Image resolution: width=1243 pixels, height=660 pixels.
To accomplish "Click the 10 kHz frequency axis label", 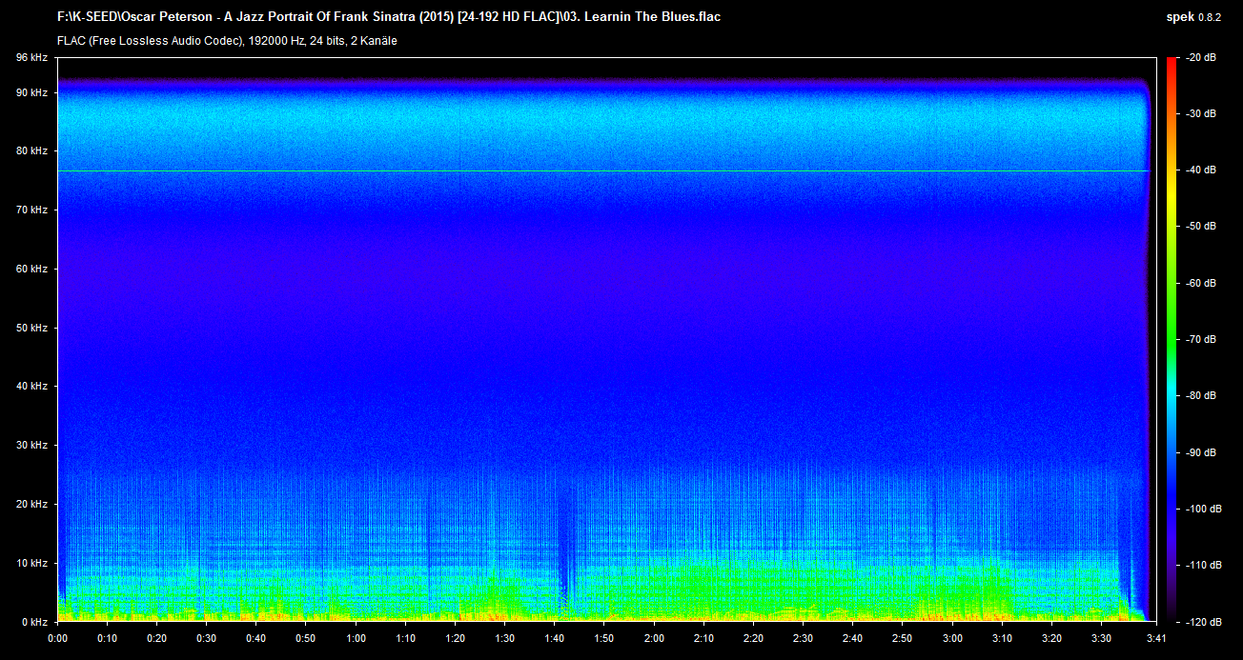I will tap(31, 563).
